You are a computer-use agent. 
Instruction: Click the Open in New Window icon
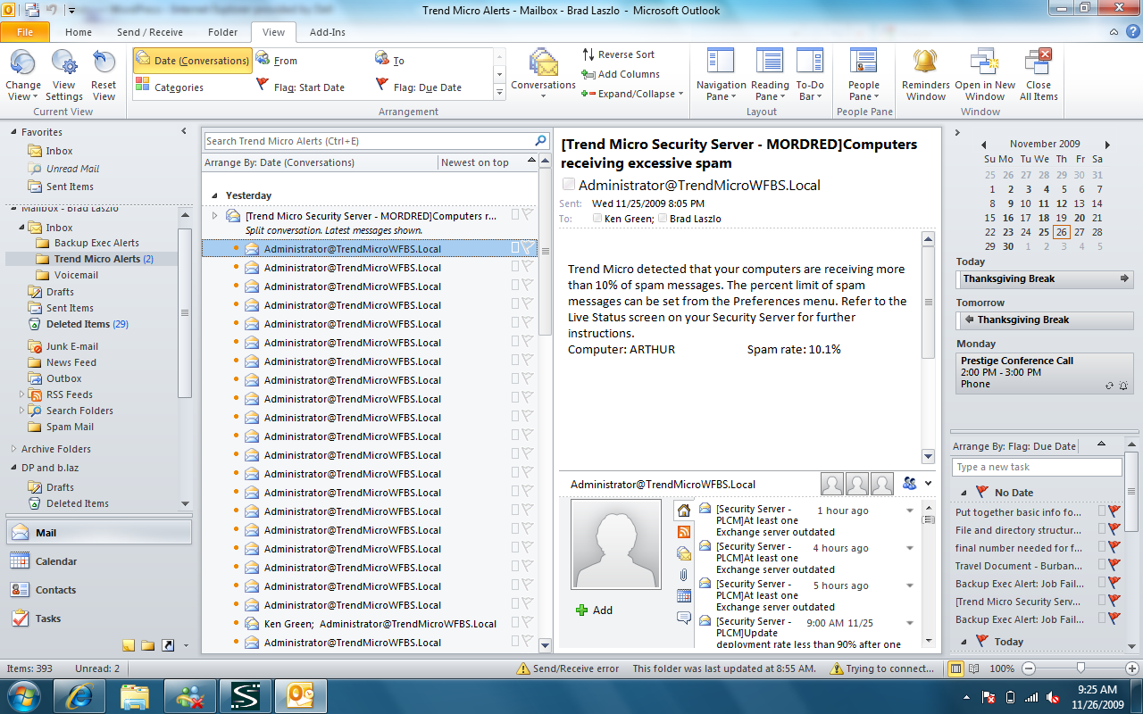coord(985,62)
